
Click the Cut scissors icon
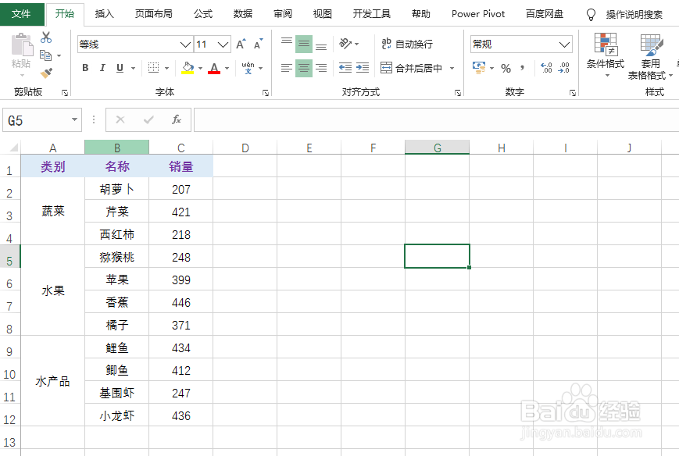tap(46, 37)
